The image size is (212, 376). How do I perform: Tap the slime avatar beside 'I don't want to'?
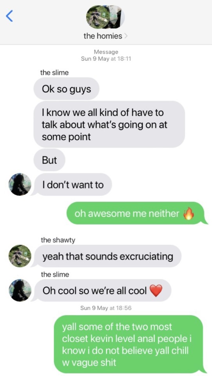point(20,184)
